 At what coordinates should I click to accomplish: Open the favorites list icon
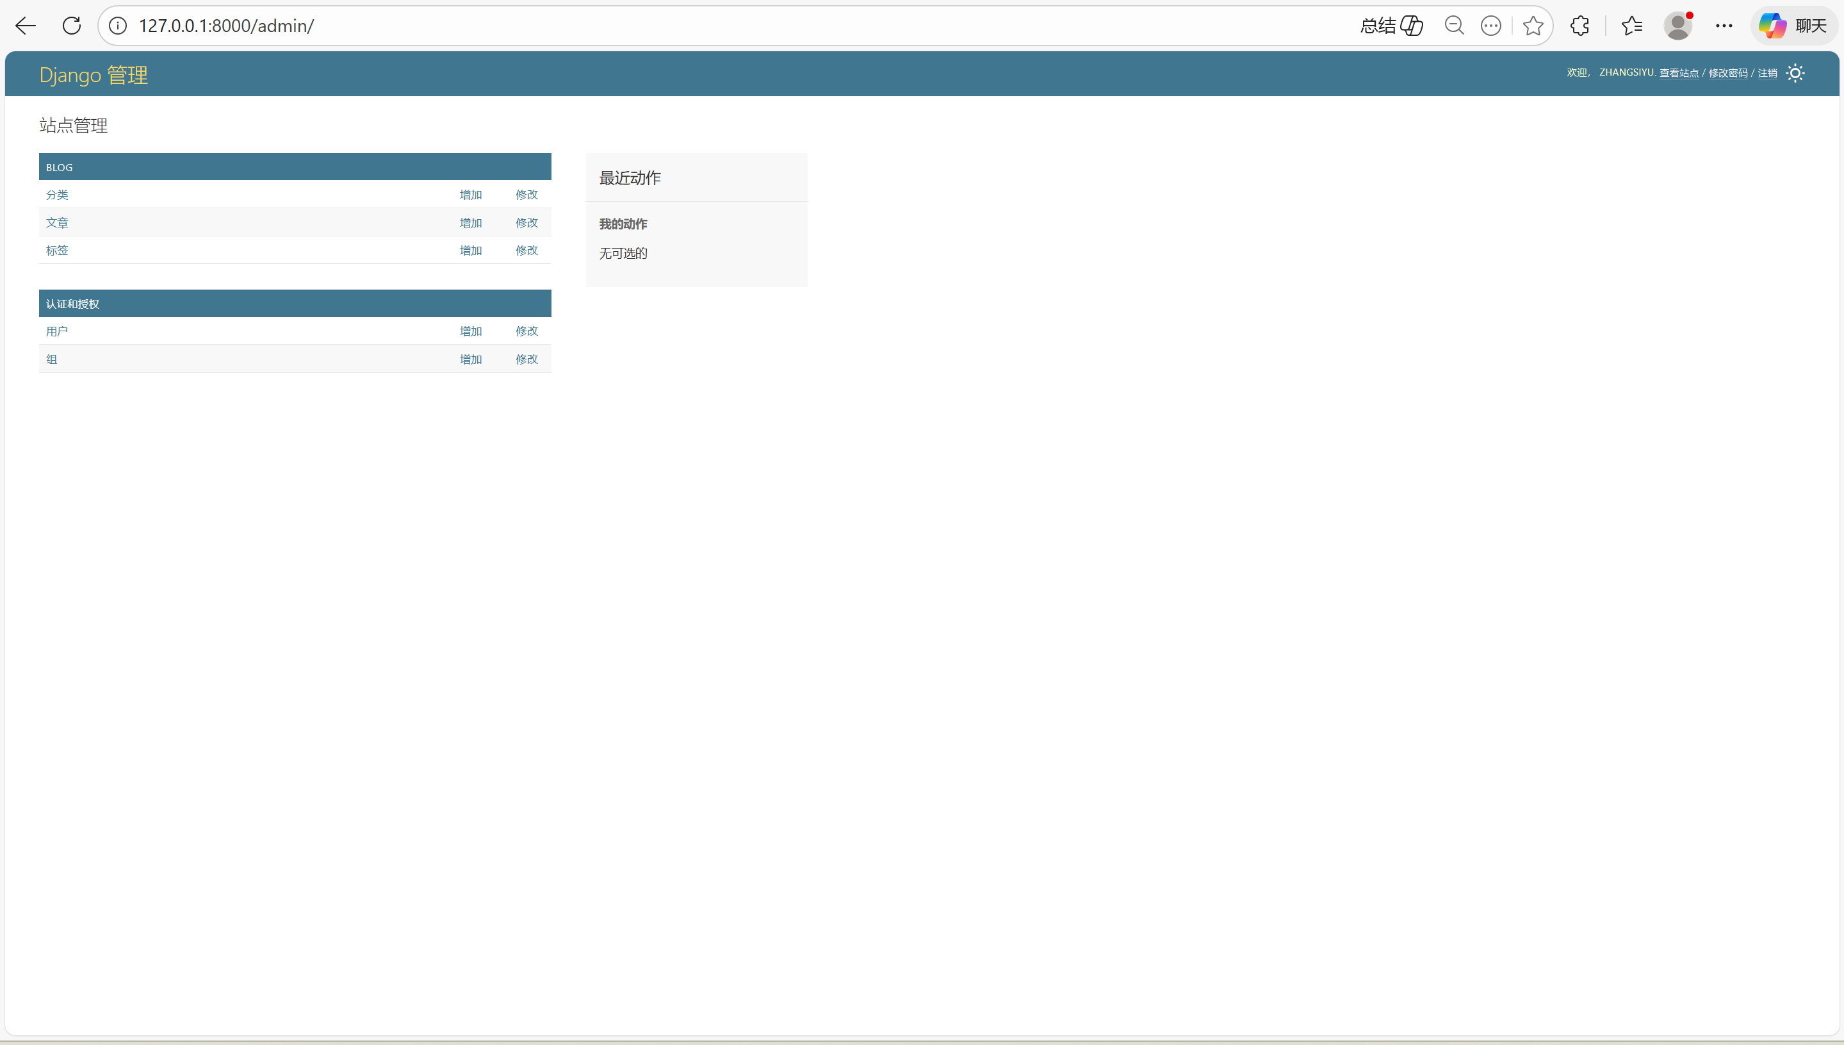1631,26
